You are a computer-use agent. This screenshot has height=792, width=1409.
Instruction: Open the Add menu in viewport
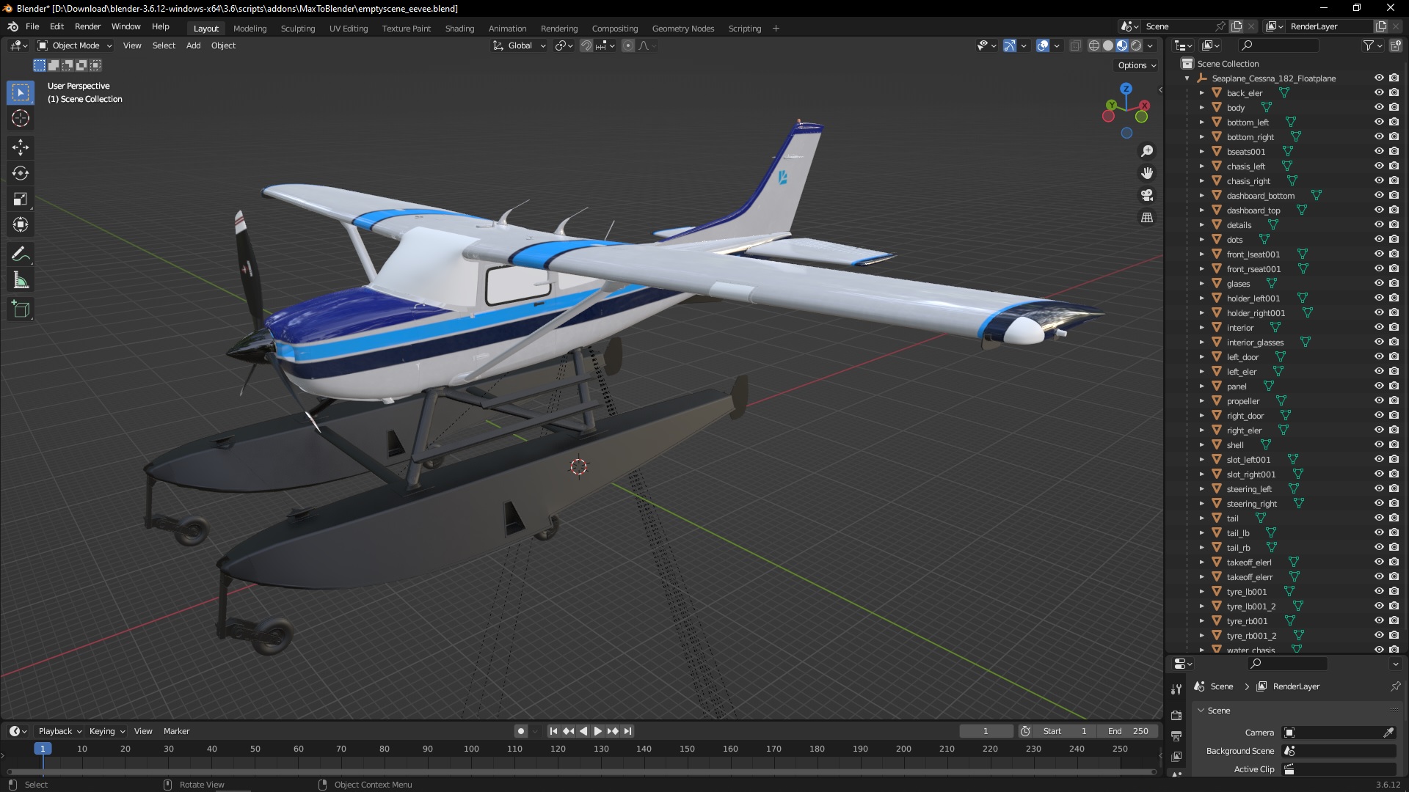[x=193, y=45]
